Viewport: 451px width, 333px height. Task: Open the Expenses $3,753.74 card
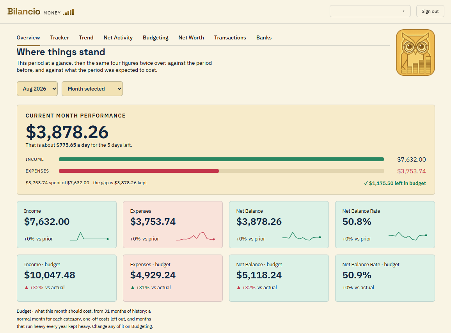(x=173, y=224)
